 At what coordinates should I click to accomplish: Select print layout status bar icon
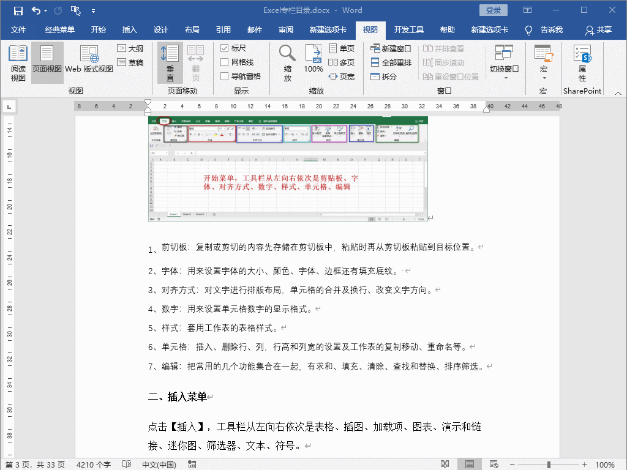(470, 464)
